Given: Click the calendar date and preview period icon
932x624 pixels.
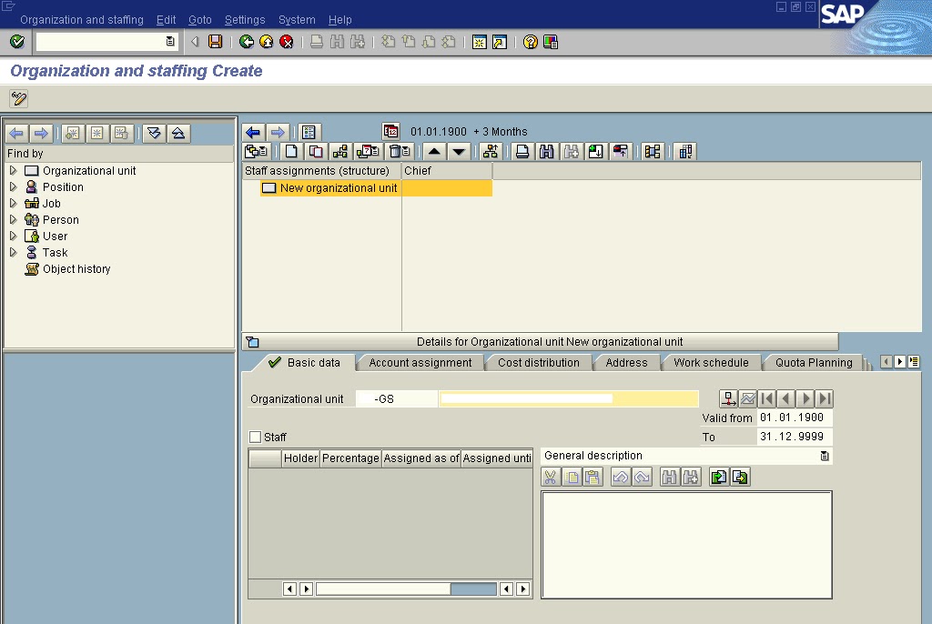Looking at the screenshot, I should click(x=390, y=131).
